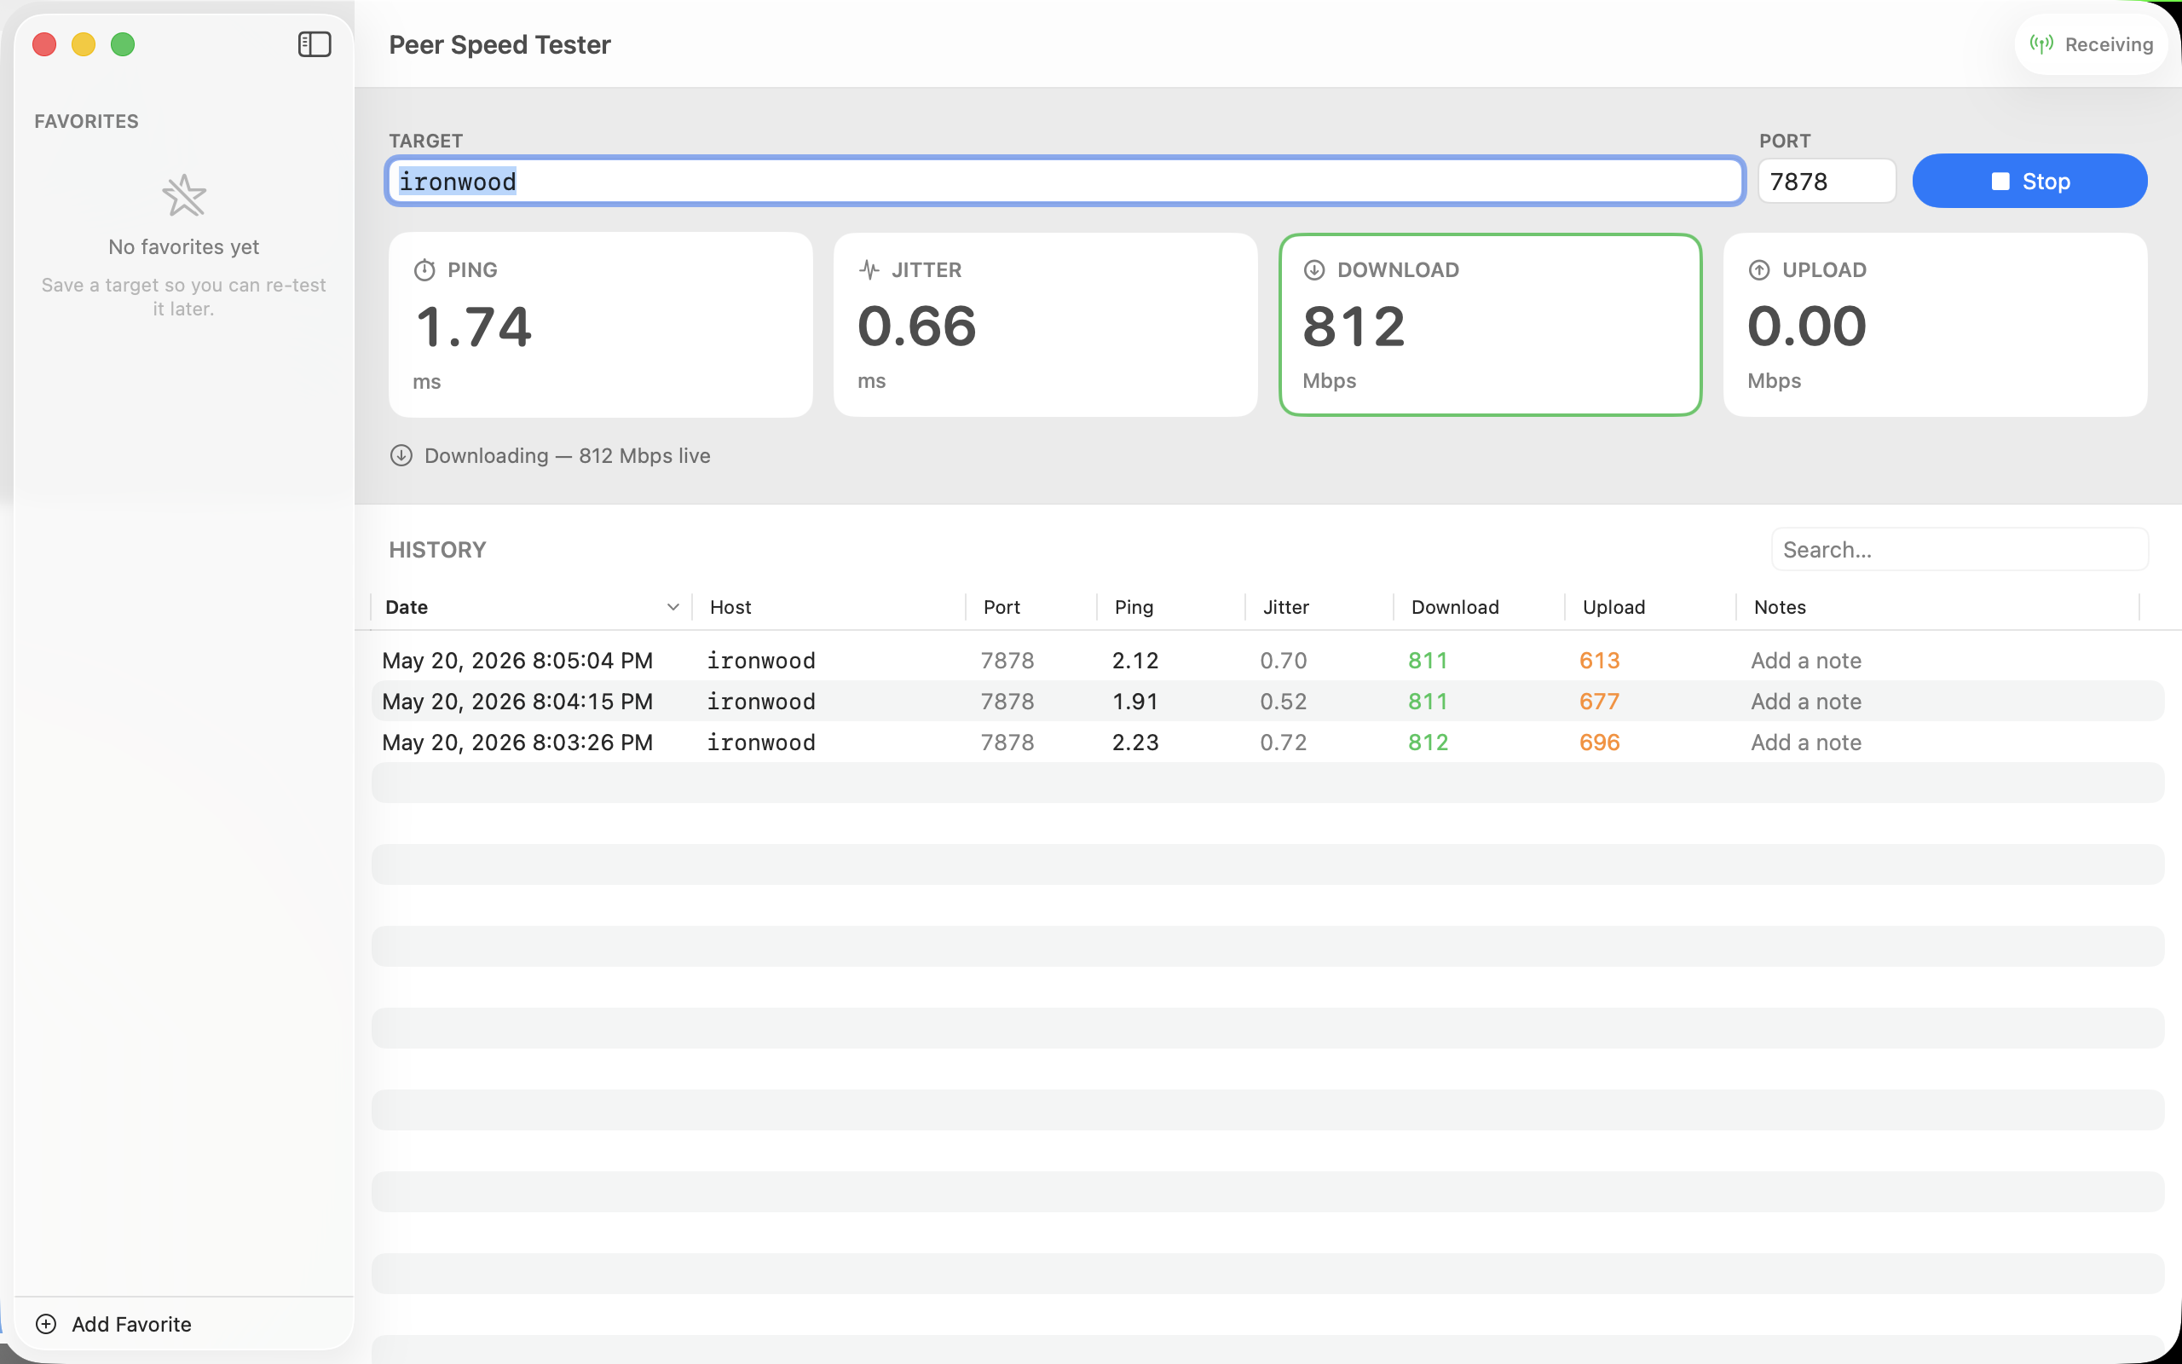Click the Downloading 812 Mbps live status text
Screen dimensions: 2182x1364
click(x=567, y=455)
